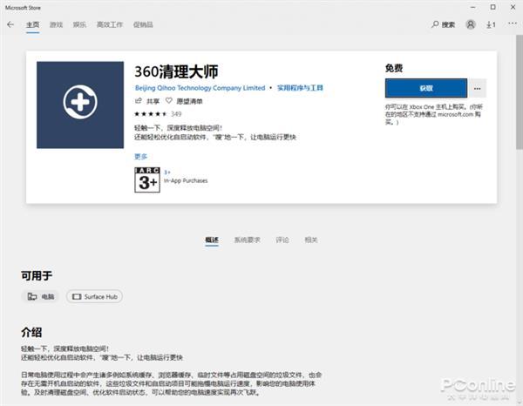Minimize the Microsoft Store window
Image resolution: width=523 pixels, height=406 pixels.
[x=472, y=7]
